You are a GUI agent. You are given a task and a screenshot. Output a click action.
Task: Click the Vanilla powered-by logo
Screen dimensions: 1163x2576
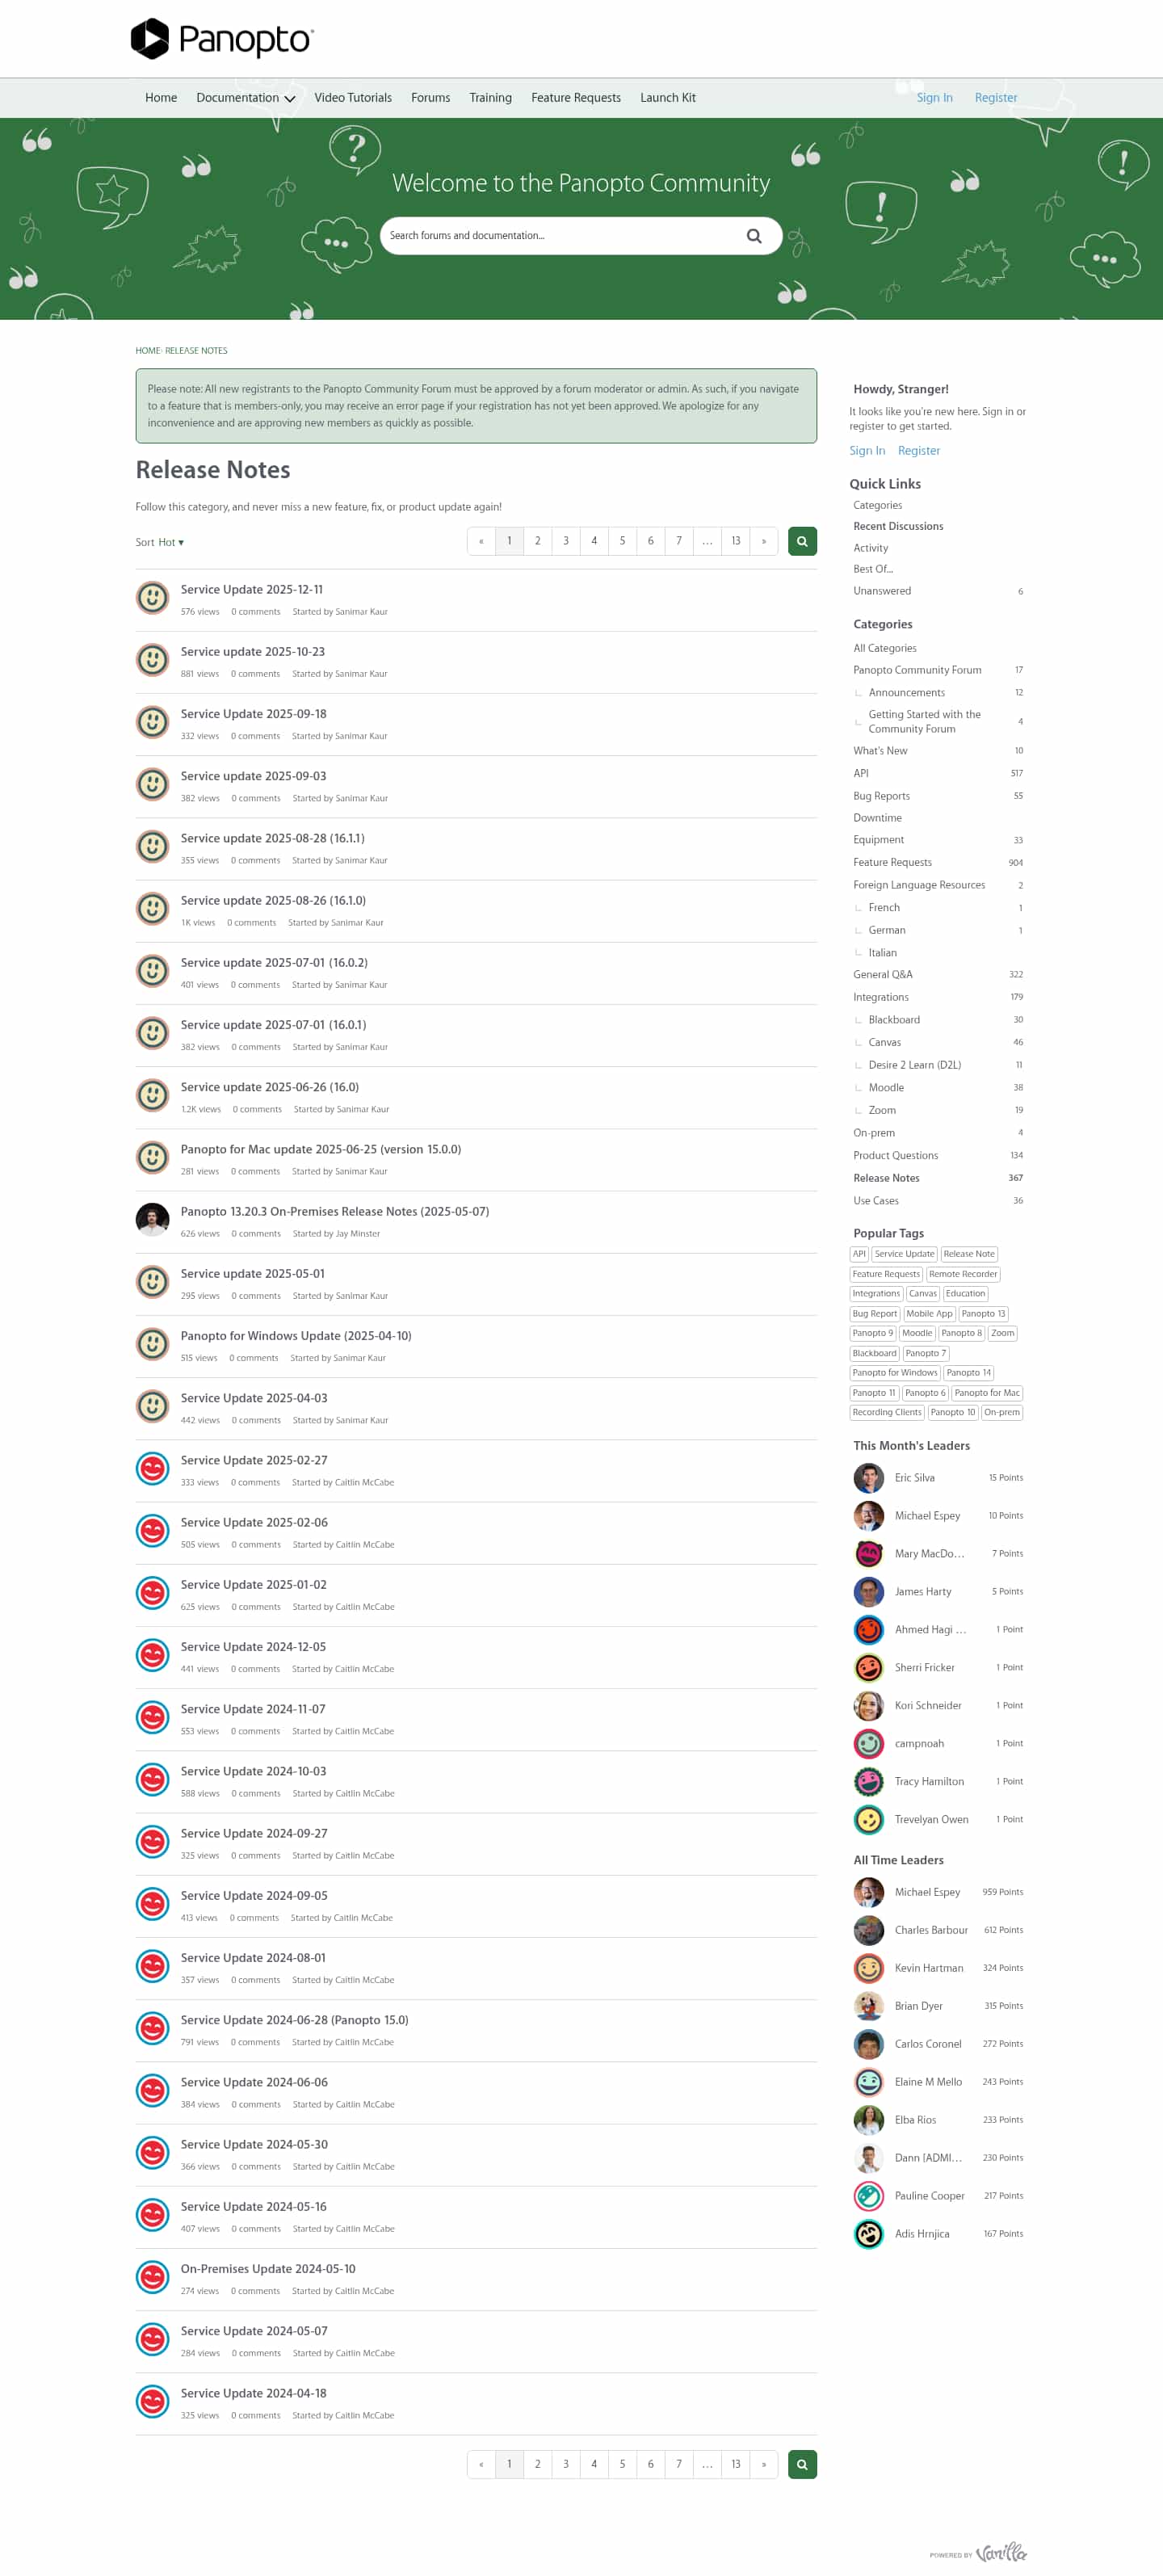click(x=1001, y=2552)
